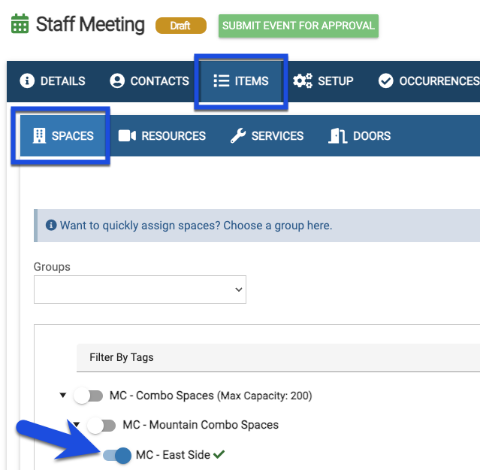The width and height of the screenshot is (480, 470).
Task: Click the Draft status badge
Action: coord(180,26)
